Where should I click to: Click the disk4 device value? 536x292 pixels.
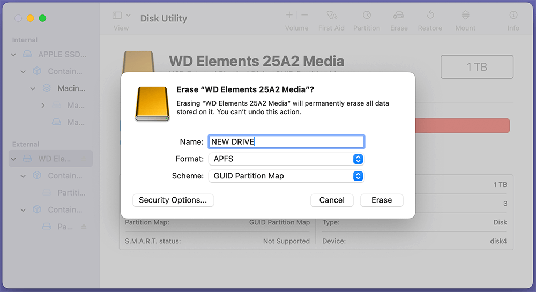coord(498,241)
